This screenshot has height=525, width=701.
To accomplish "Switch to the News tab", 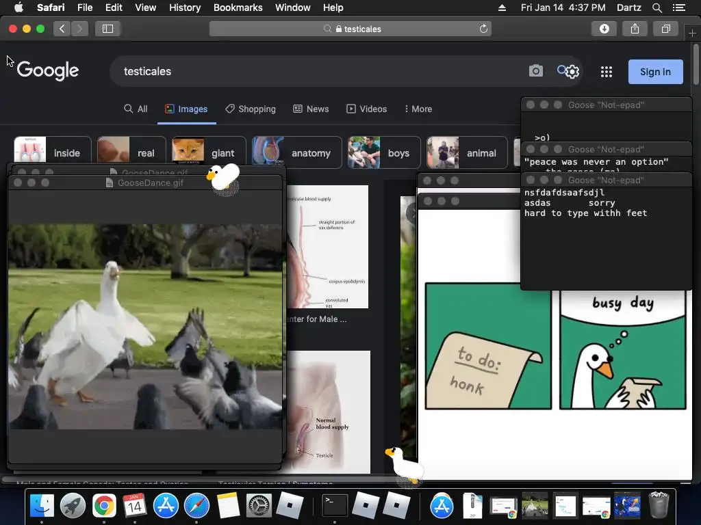I will tap(311, 109).
